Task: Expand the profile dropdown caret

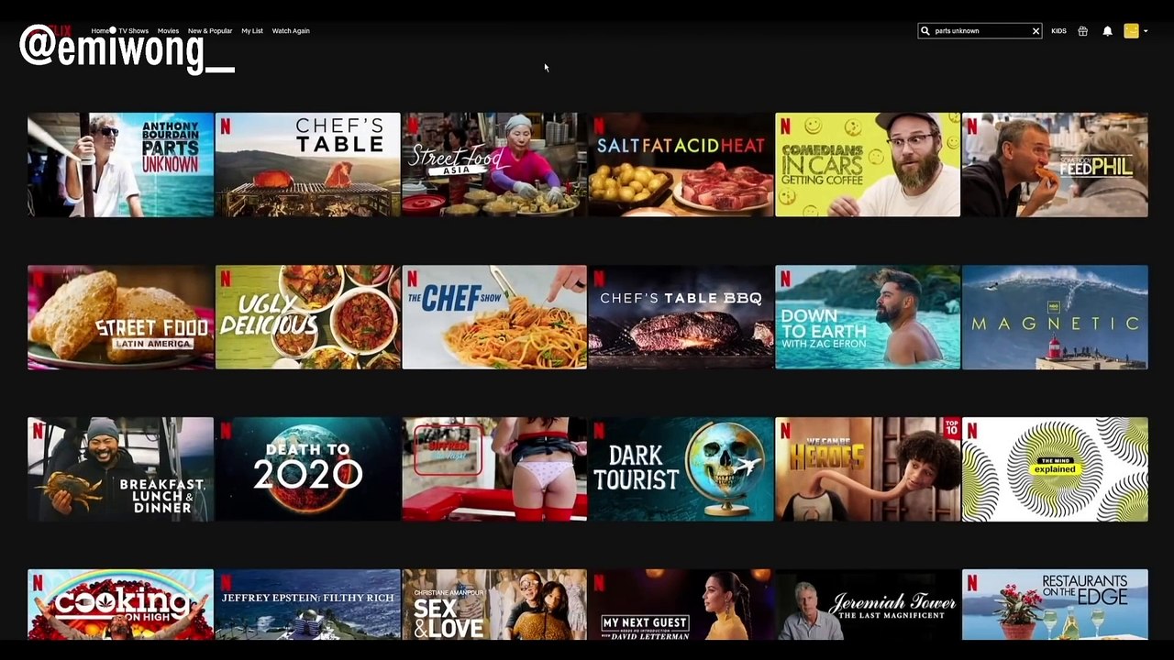Action: 1146,31
